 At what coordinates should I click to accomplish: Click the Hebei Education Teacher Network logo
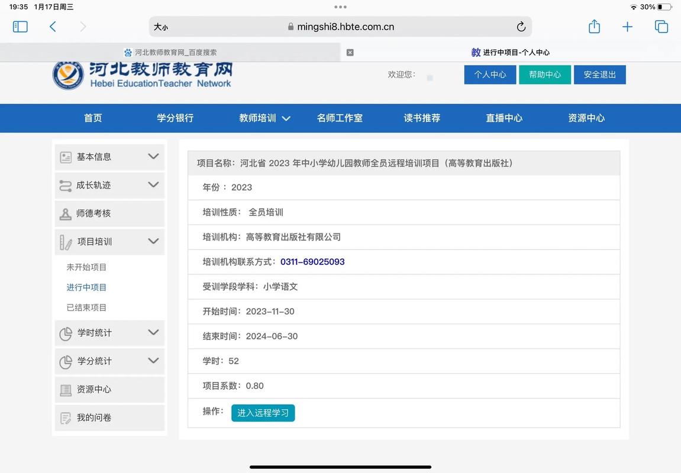[142, 76]
